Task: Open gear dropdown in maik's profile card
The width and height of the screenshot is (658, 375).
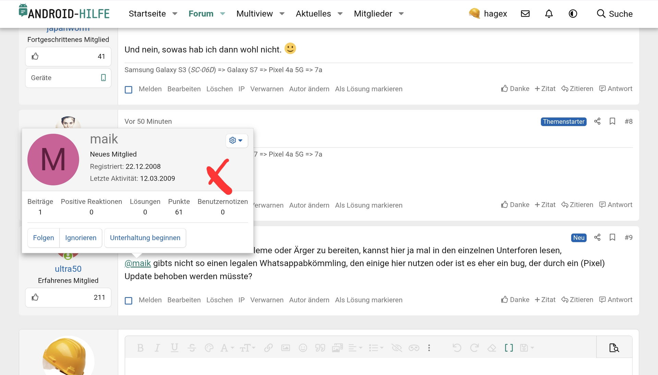Action: 236,140
